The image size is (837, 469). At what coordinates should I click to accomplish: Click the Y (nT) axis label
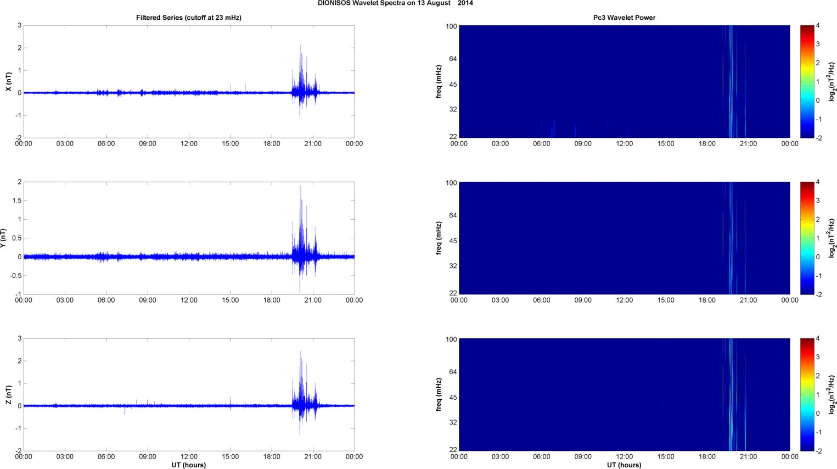pyautogui.click(x=3, y=238)
